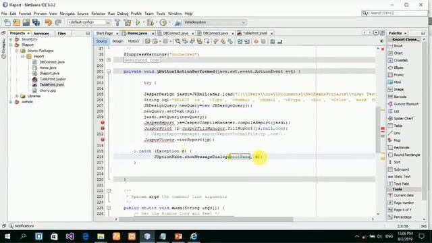Screen dimensions: 432x243
Task: Collapse the main method fold
Action: coord(109,208)
